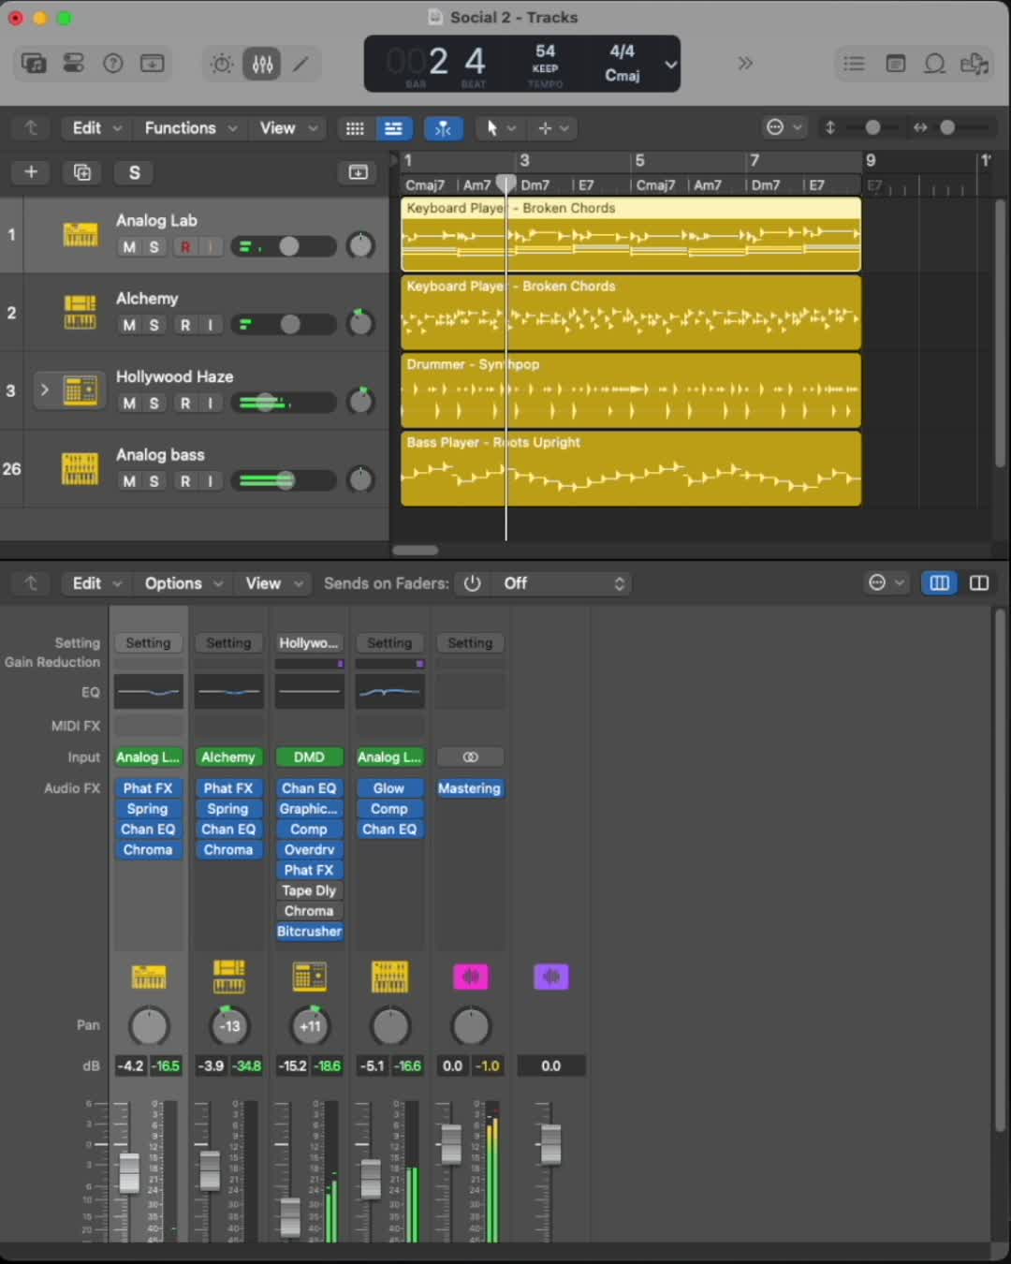Open the Cmaj key signature popup
The height and width of the screenshot is (1264, 1011).
click(x=623, y=75)
